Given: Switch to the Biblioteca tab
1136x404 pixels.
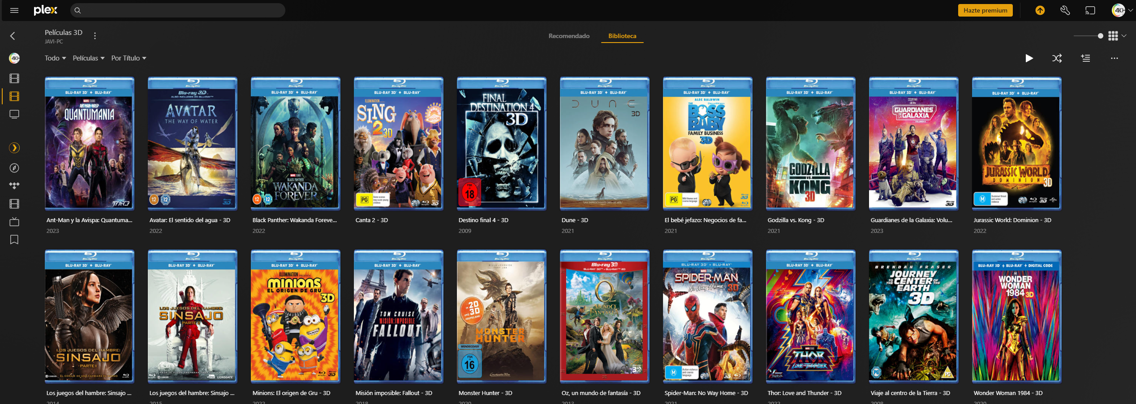Looking at the screenshot, I should pos(622,36).
